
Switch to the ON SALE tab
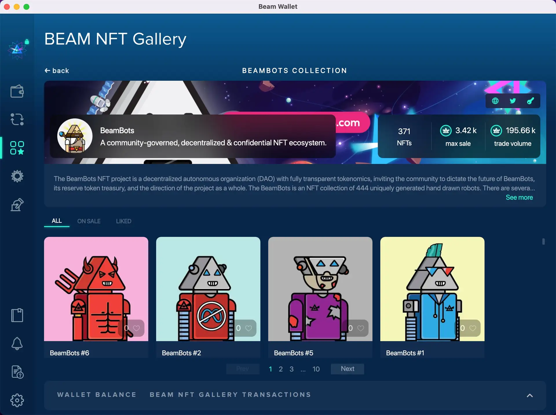(x=89, y=221)
